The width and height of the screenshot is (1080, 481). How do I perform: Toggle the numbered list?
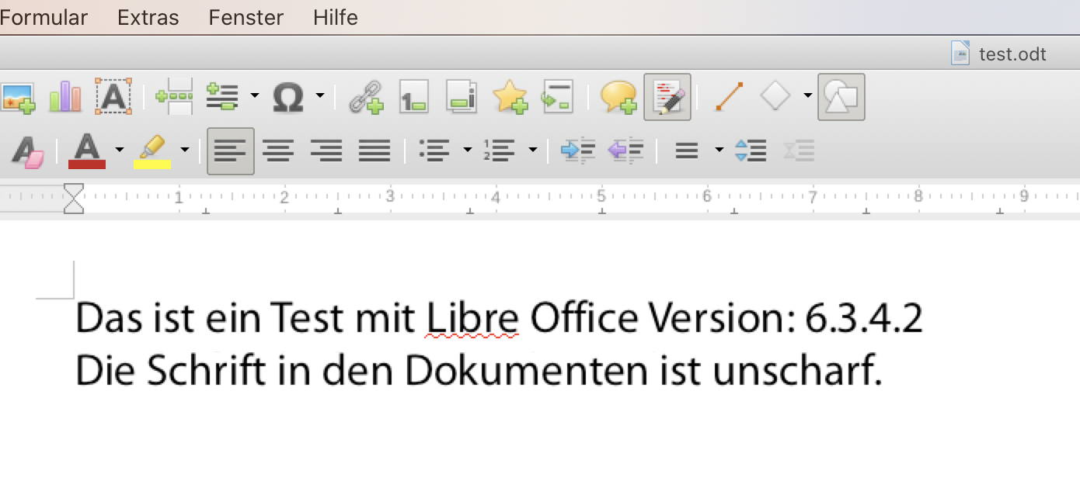coord(500,151)
